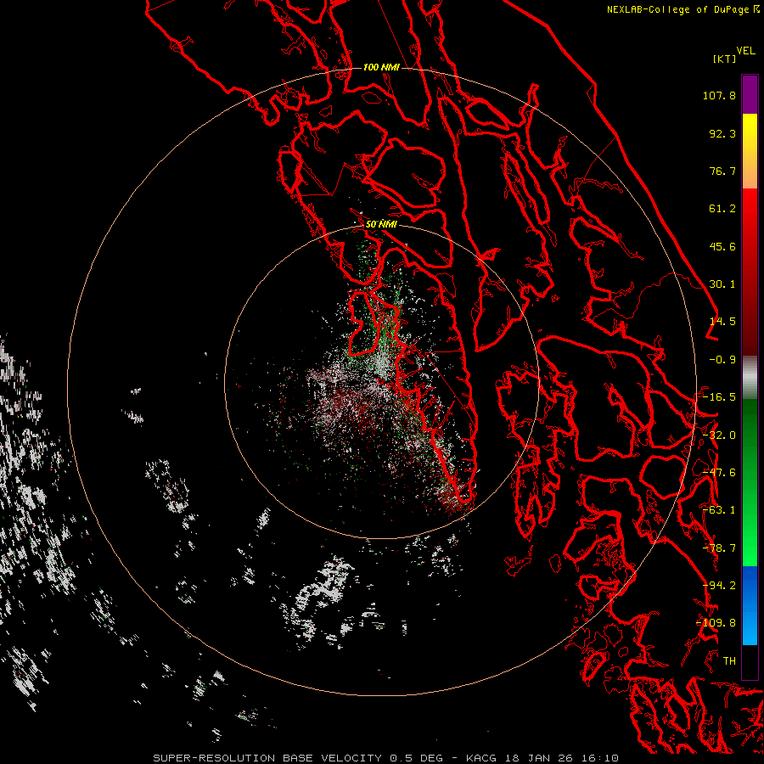Pick the gray near-zero segment of color bar
The height and width of the screenshot is (764, 764).
750,378
